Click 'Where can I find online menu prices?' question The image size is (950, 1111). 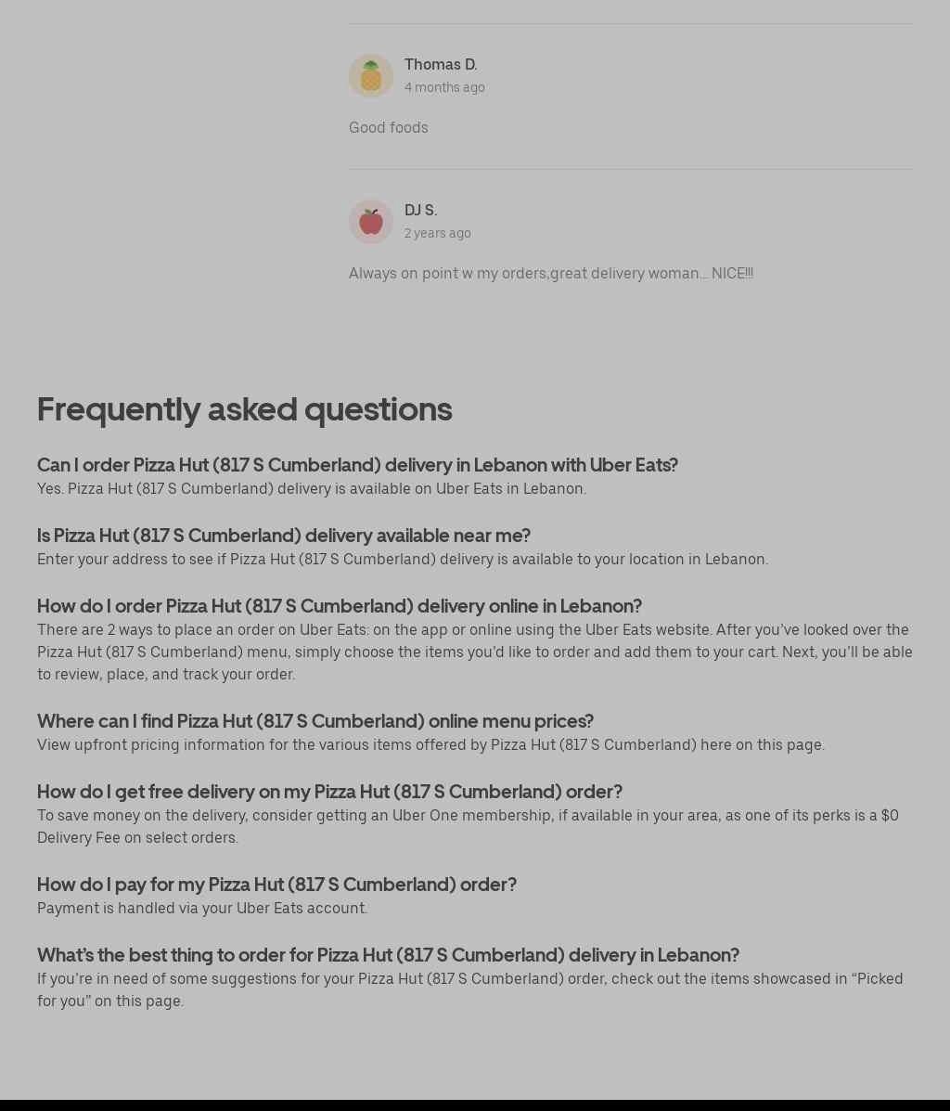pos(315,721)
